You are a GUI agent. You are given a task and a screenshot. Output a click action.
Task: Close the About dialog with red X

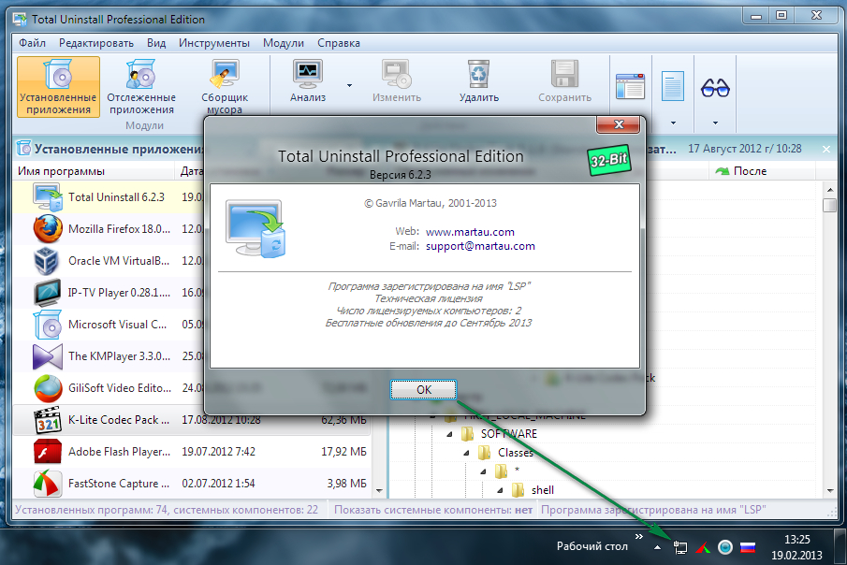619,124
